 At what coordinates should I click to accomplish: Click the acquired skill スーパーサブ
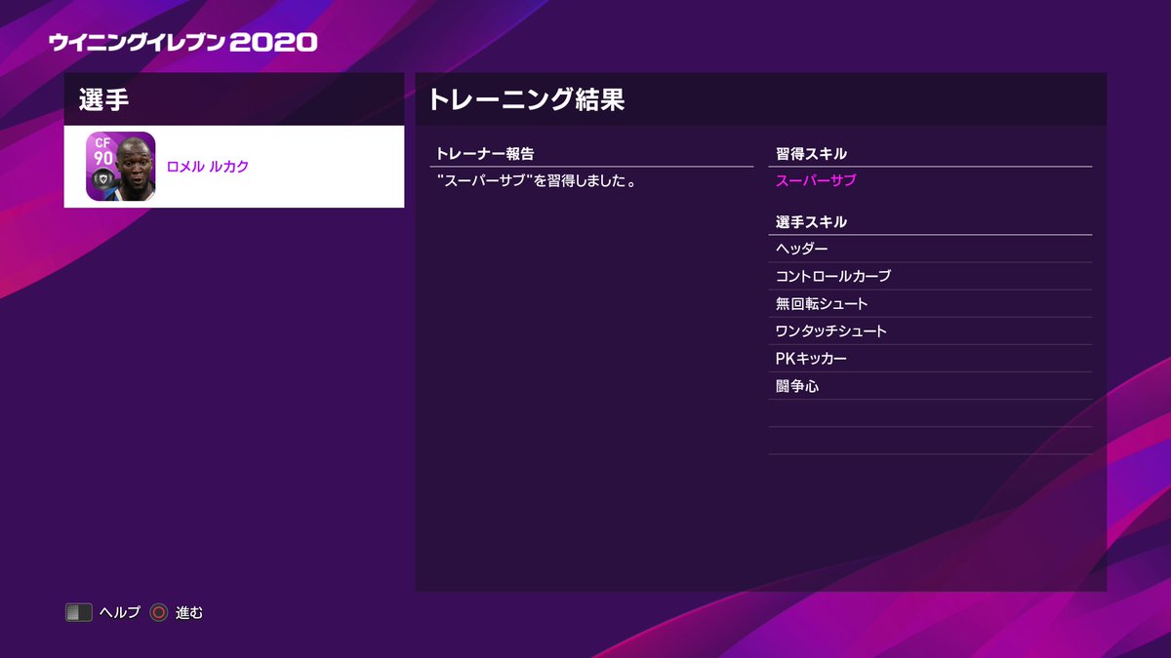816,180
